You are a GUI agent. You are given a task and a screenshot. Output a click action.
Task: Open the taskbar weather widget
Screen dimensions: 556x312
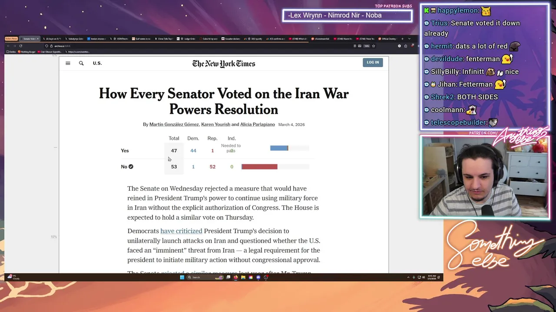point(14,277)
